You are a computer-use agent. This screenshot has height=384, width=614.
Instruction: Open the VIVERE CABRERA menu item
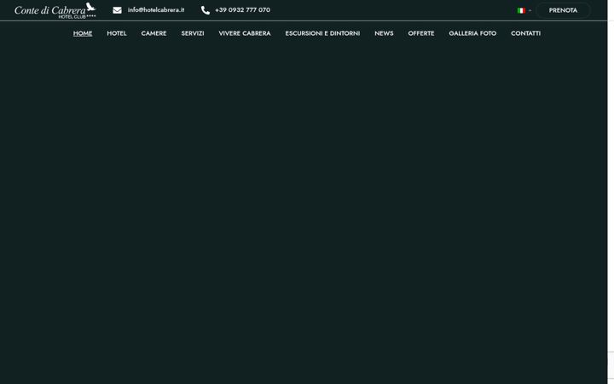(245, 33)
